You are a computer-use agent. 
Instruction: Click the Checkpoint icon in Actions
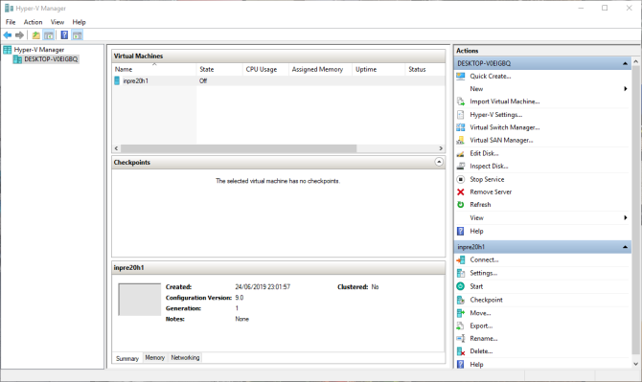pos(461,300)
